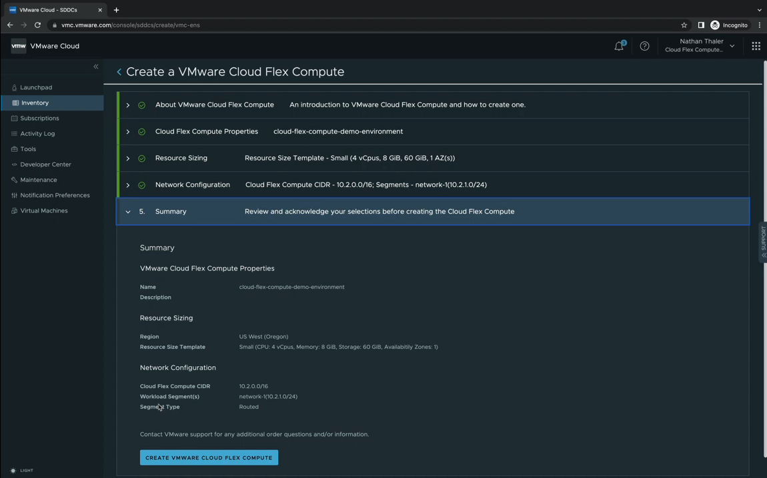This screenshot has width=767, height=478.
Task: Click the region value US West (Oregon)
Action: coord(263,336)
